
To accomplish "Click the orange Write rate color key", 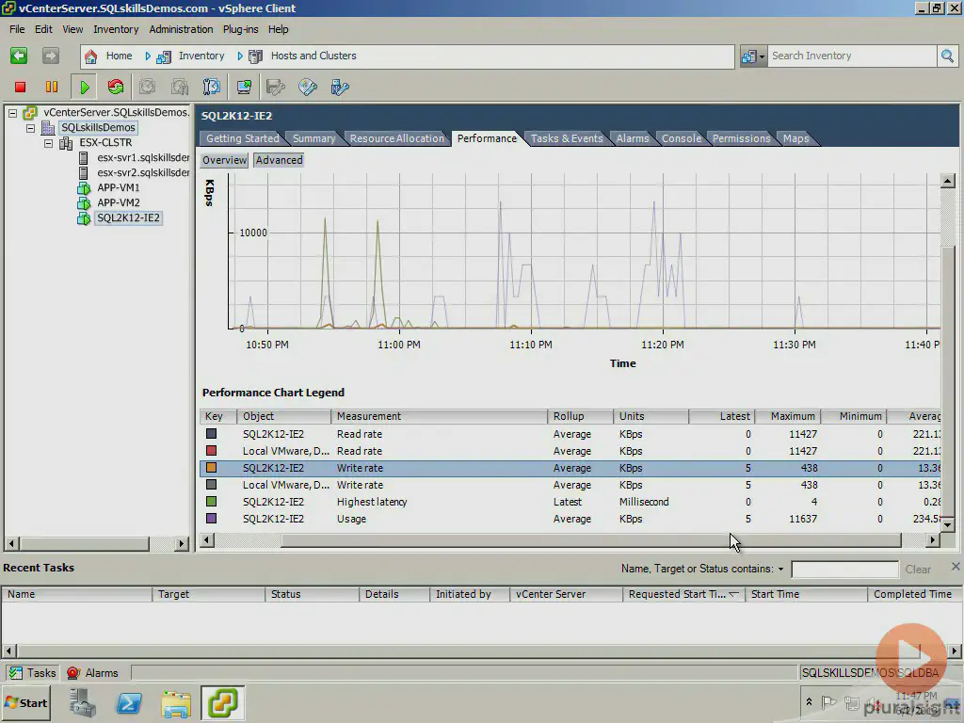I will 212,468.
